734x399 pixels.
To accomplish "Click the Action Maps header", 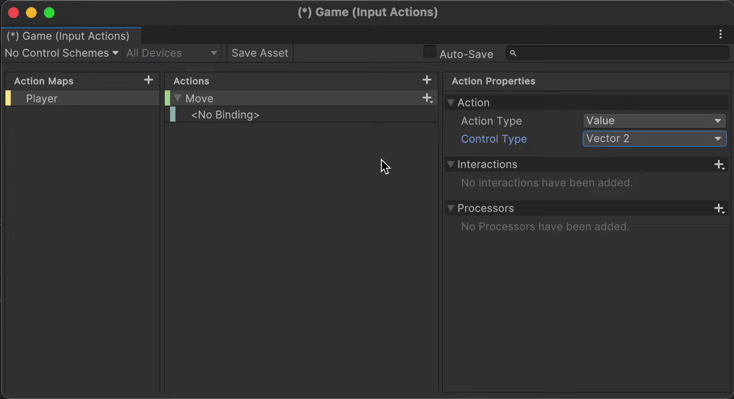I will (43, 81).
